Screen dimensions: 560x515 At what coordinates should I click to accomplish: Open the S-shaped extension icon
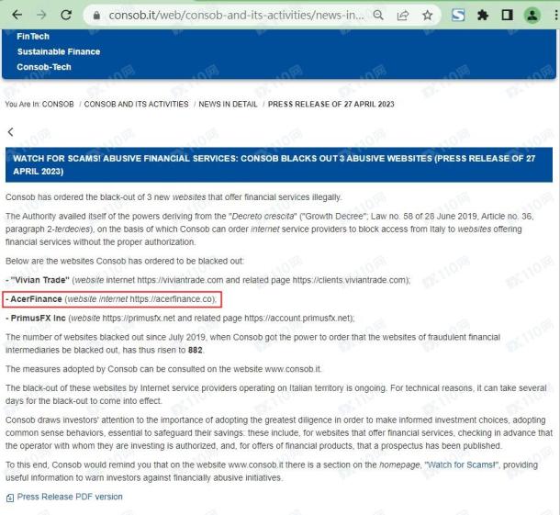click(458, 15)
